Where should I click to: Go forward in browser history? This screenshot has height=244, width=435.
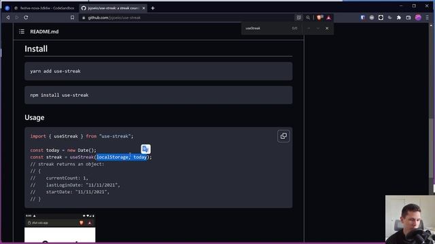pos(17,18)
